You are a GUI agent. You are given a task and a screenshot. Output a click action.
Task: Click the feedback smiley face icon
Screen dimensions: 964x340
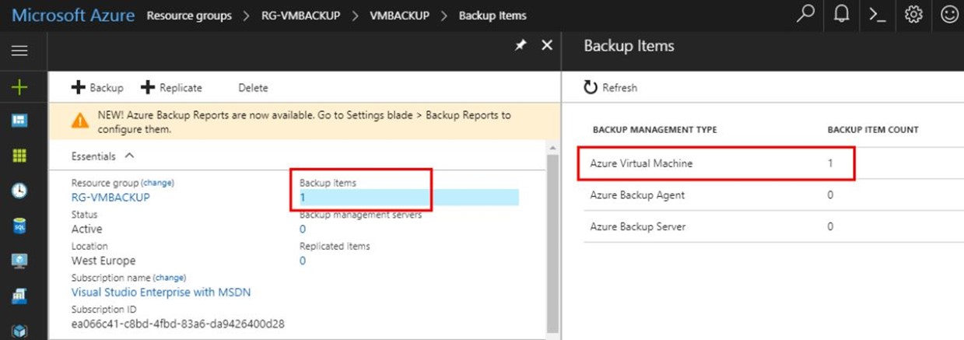pos(948,14)
